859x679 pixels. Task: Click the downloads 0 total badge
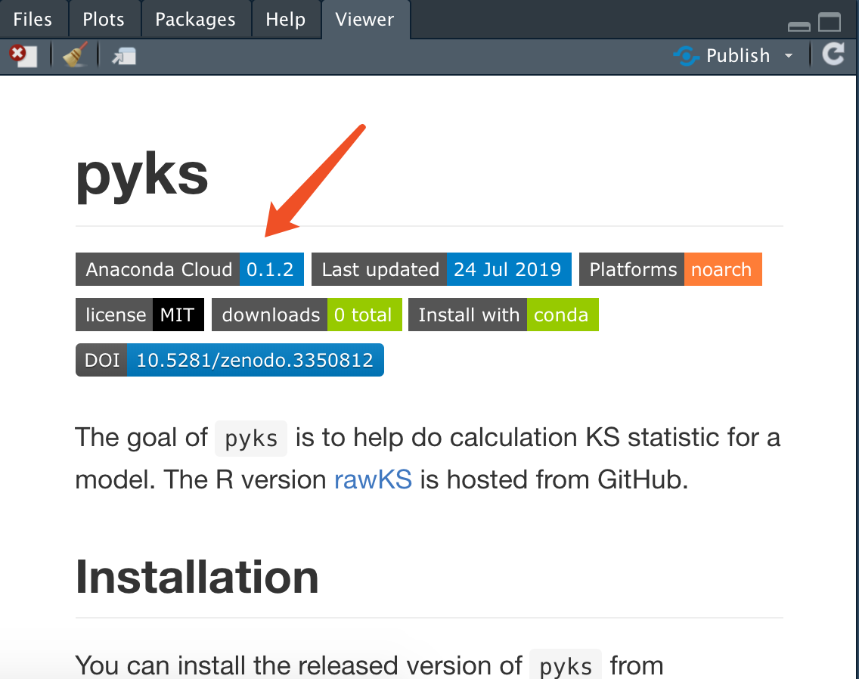(307, 315)
